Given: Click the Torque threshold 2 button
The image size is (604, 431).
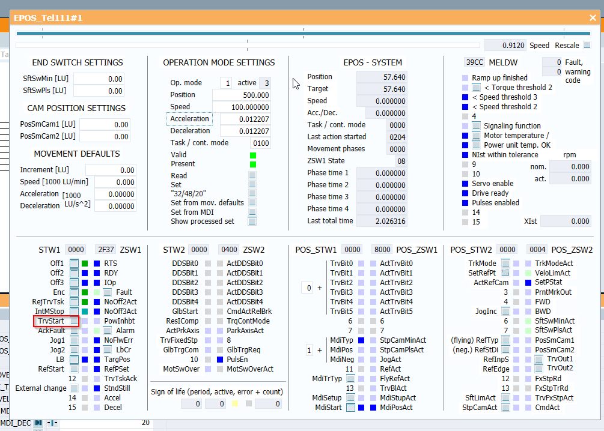Looking at the screenshot, I should click(x=477, y=88).
